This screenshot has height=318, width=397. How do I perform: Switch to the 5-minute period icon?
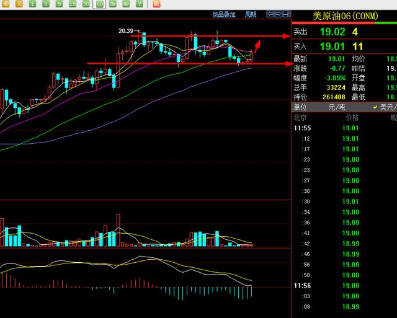pos(59,4)
